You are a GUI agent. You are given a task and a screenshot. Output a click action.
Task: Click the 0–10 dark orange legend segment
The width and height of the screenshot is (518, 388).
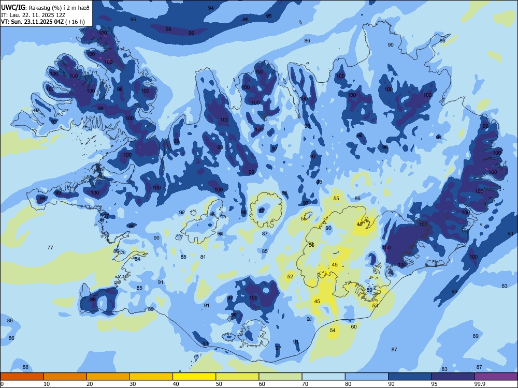tap(22, 377)
